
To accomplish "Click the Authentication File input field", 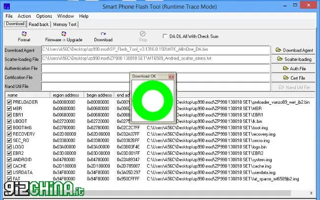I will pos(156,68).
